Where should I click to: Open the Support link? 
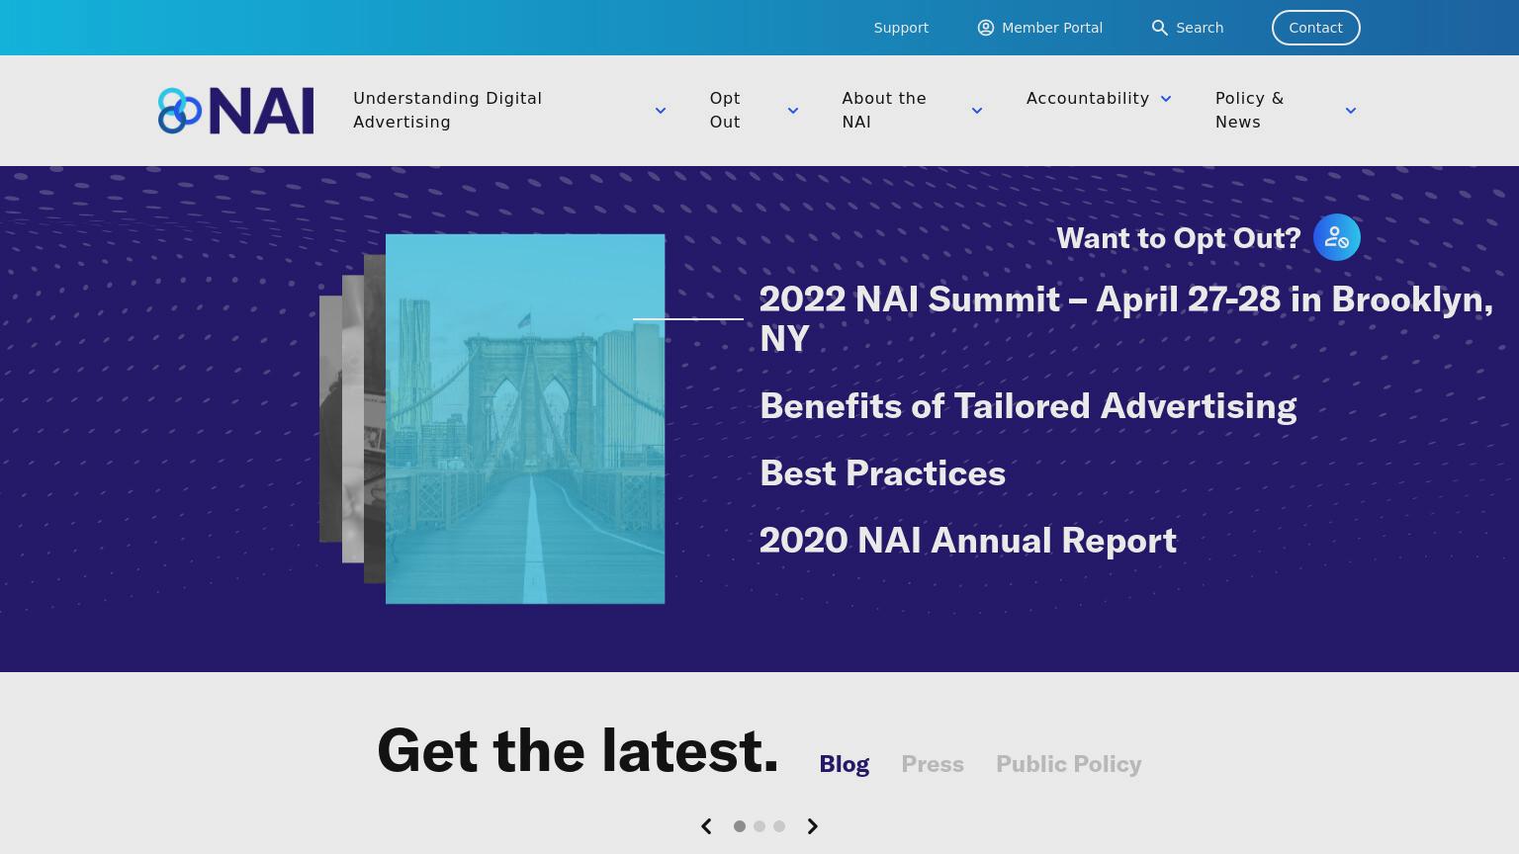coord(901,28)
